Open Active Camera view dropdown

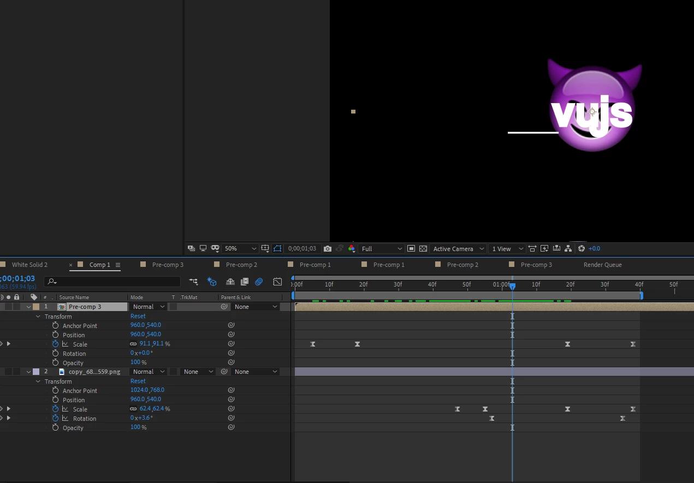tap(458, 248)
